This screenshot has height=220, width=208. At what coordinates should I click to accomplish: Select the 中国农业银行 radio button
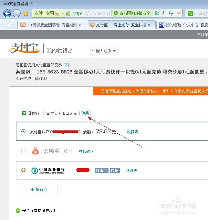(x=23, y=170)
